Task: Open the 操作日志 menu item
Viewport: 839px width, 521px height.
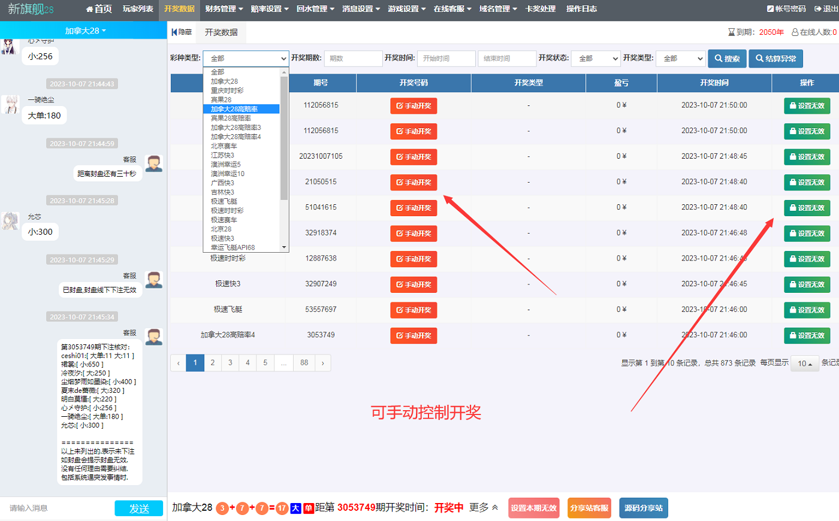Action: point(581,9)
